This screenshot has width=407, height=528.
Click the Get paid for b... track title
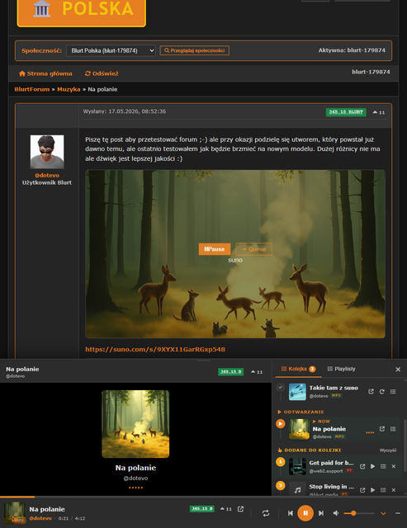point(332,463)
